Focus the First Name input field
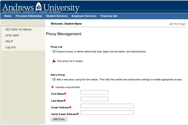 pyautogui.click(x=94, y=92)
